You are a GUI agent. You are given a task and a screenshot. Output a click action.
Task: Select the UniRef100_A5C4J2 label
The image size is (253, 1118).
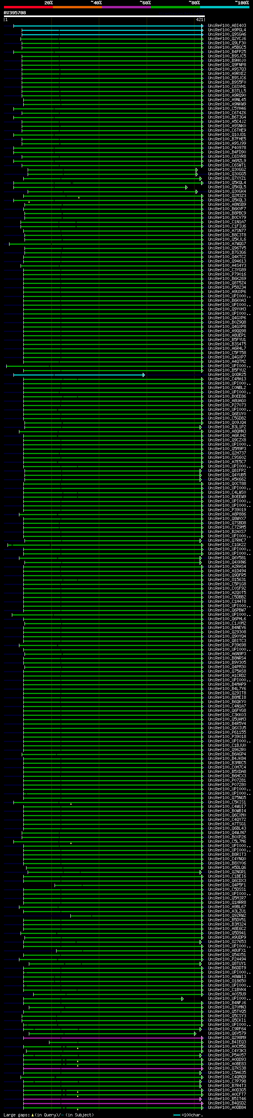(x=227, y=121)
